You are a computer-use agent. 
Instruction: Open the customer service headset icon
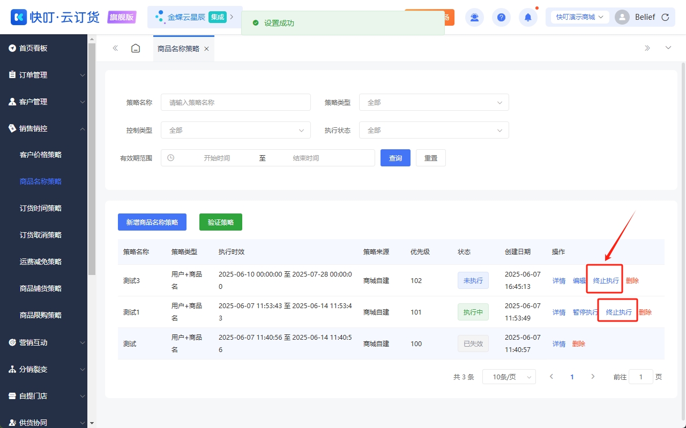coord(474,17)
